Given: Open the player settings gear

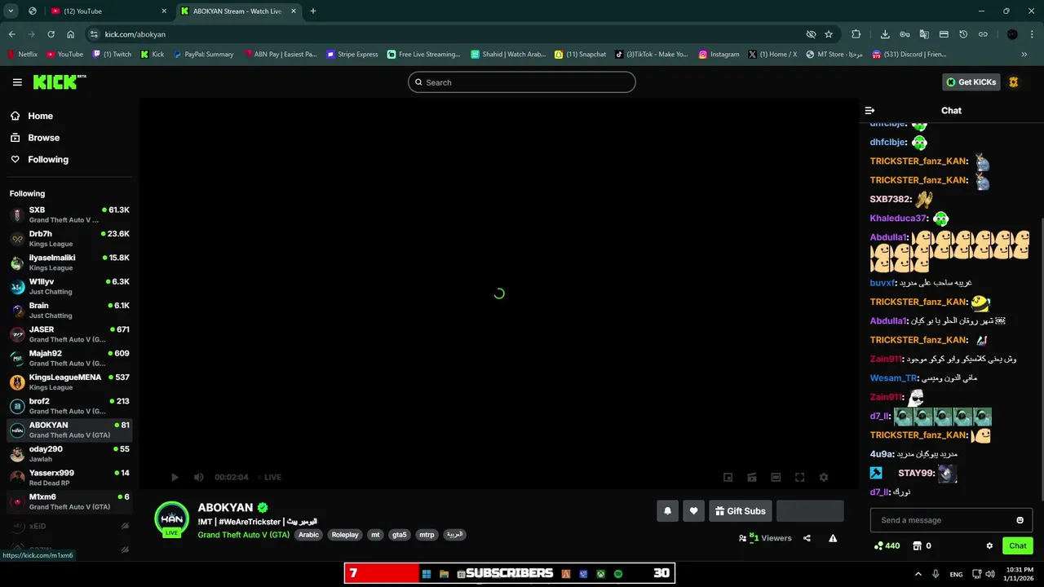Looking at the screenshot, I should click(824, 477).
